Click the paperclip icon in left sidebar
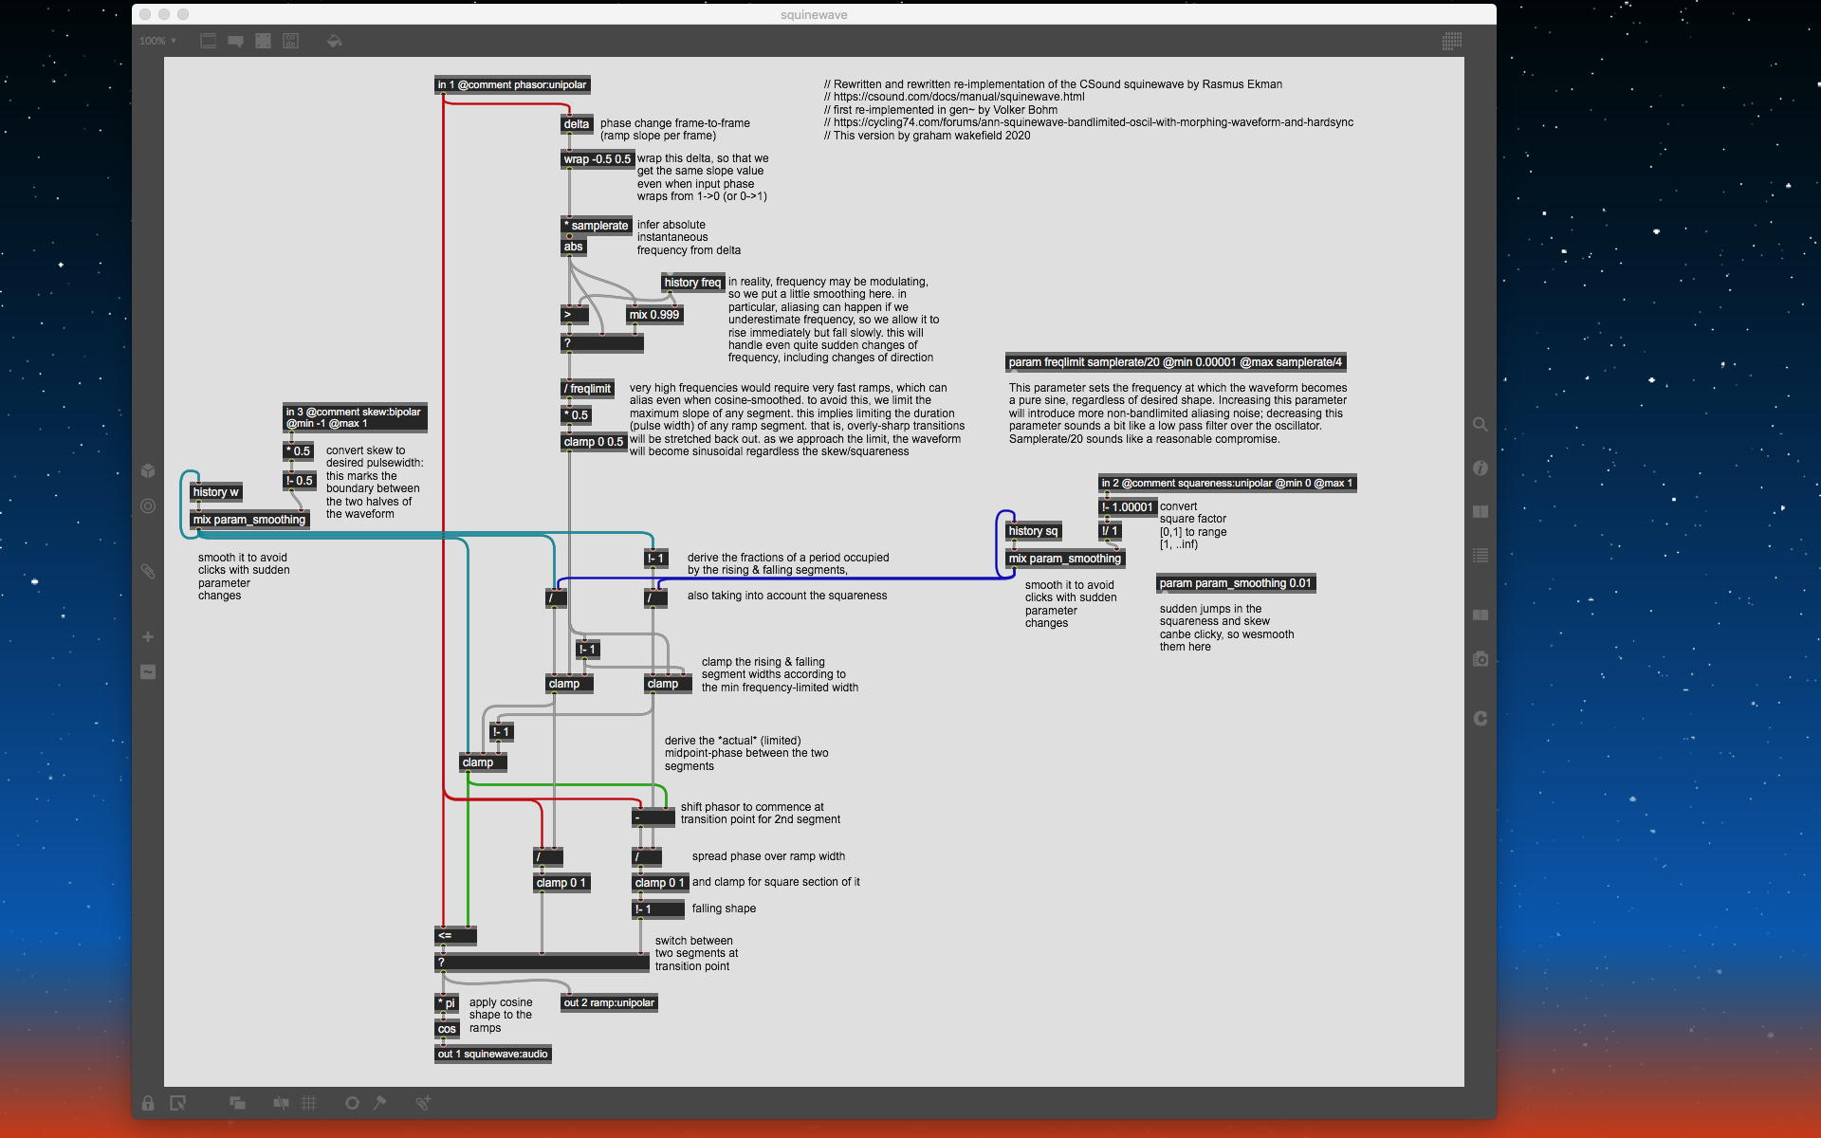This screenshot has width=1821, height=1138. (x=148, y=571)
